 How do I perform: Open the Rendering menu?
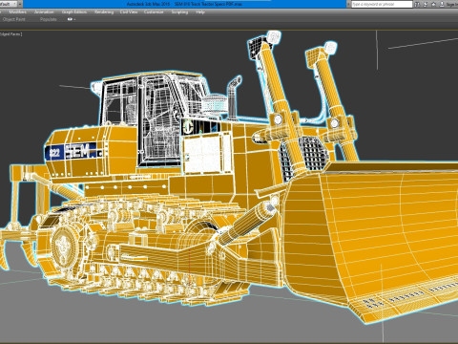click(x=104, y=12)
